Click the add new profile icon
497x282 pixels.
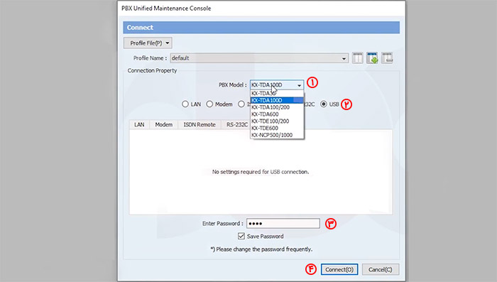click(x=372, y=58)
